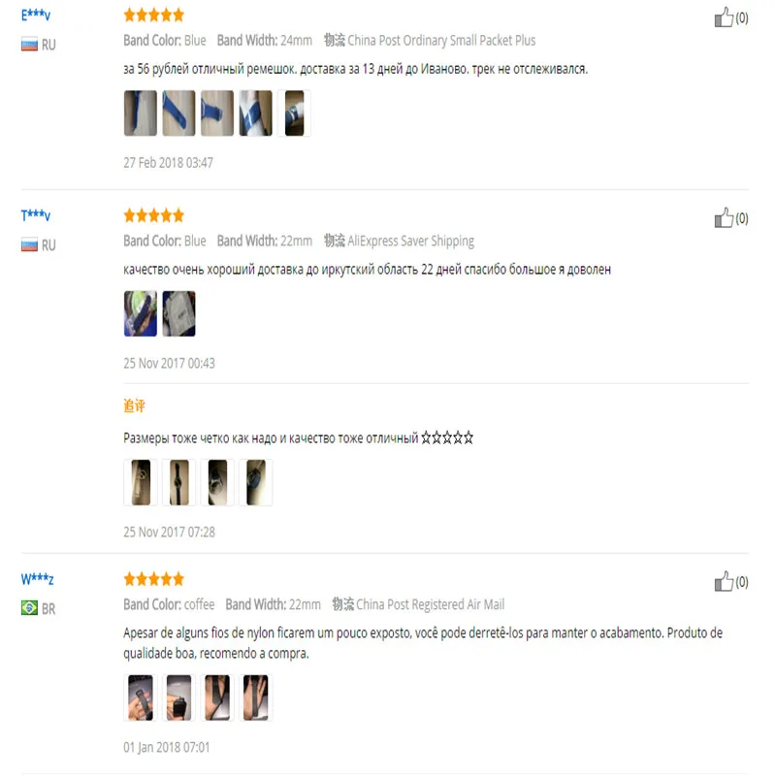Open first photo in T***v's review
The width and height of the screenshot is (776, 776).
pos(141,313)
